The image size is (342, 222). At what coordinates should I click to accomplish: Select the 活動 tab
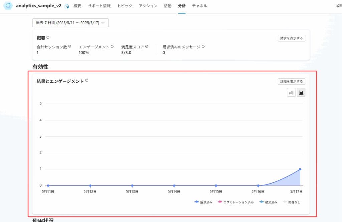(168, 6)
